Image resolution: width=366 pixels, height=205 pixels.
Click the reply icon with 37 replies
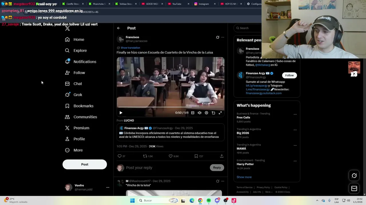tap(120, 156)
